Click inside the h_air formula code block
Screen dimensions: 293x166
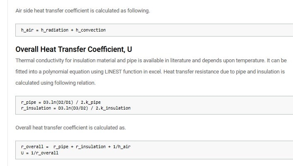coord(154,30)
